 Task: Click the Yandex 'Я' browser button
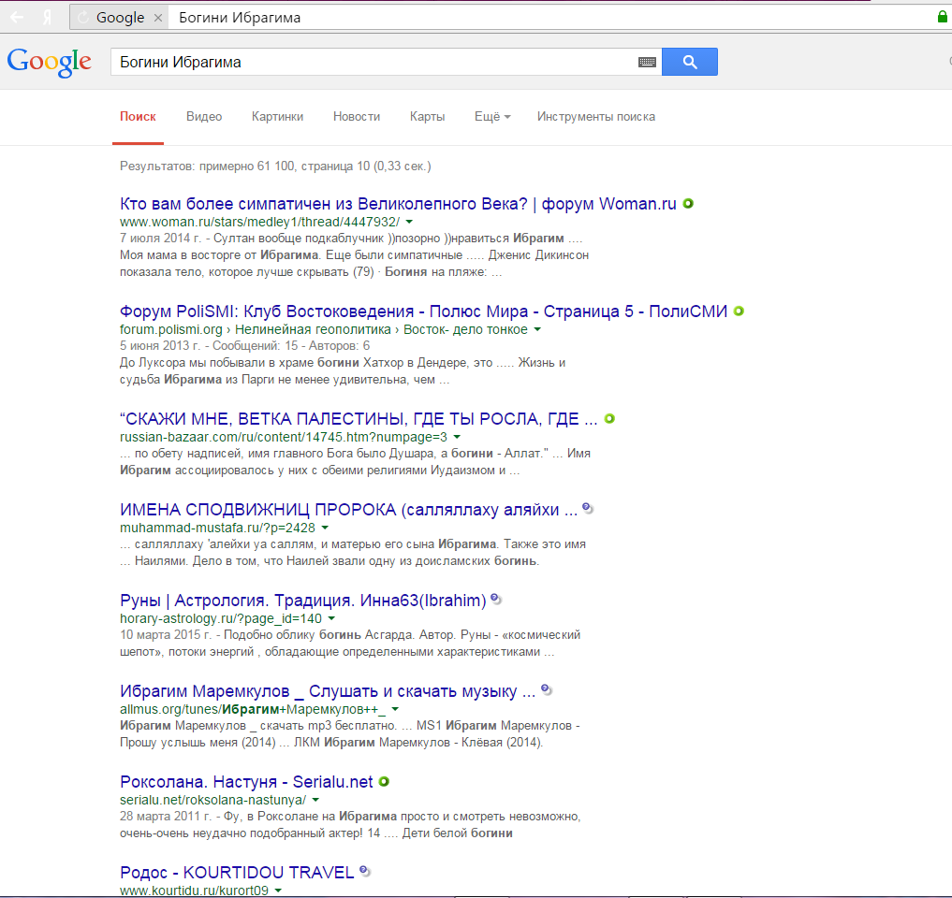pos(48,17)
